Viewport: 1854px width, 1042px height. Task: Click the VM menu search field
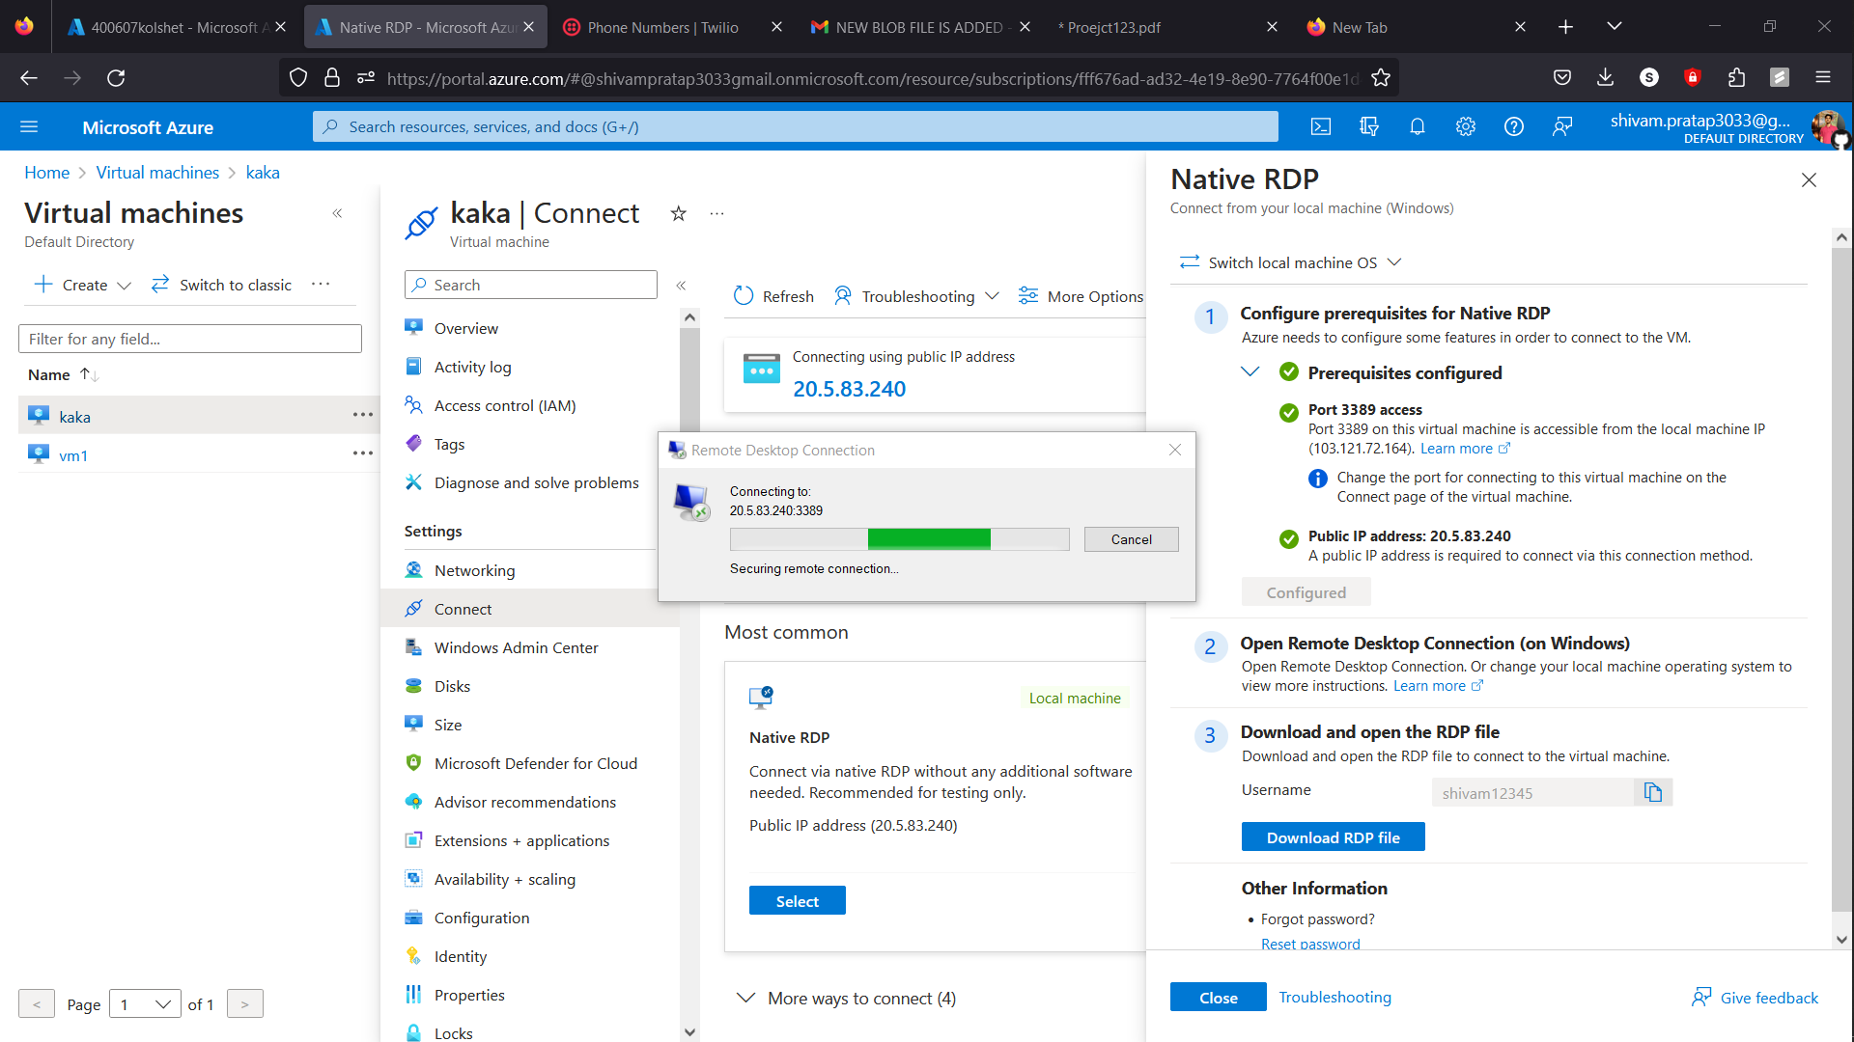click(530, 284)
